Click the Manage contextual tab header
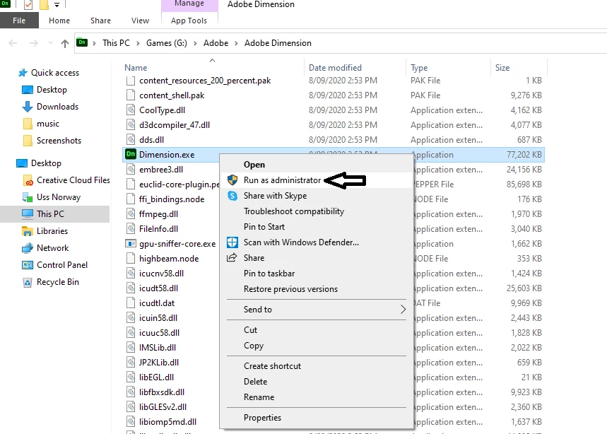The height and width of the screenshot is (434, 607). (189, 4)
